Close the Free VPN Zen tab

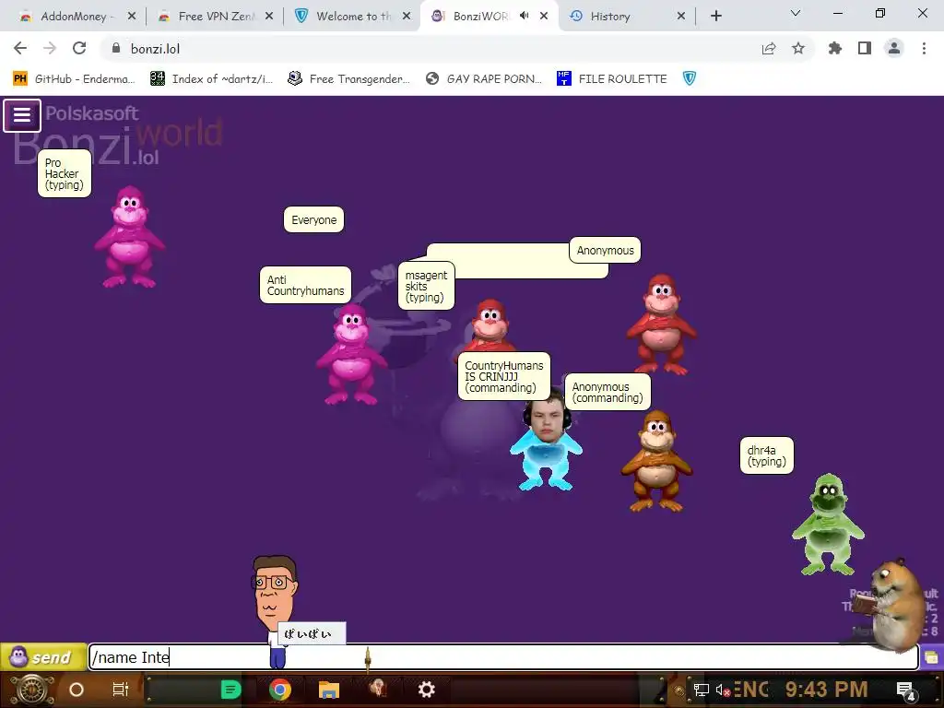point(269,17)
